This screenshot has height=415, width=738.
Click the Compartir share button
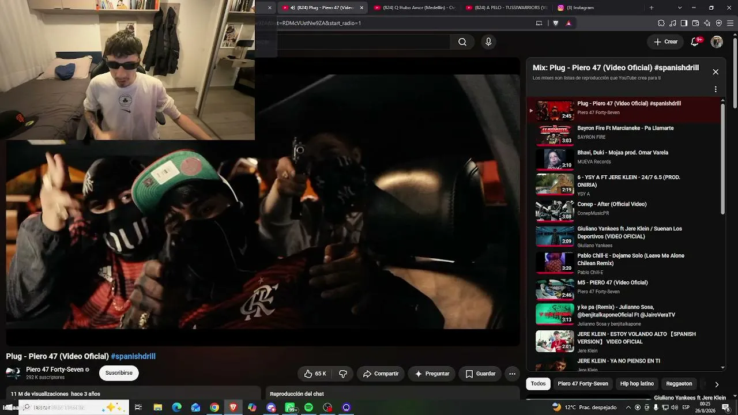pyautogui.click(x=381, y=373)
